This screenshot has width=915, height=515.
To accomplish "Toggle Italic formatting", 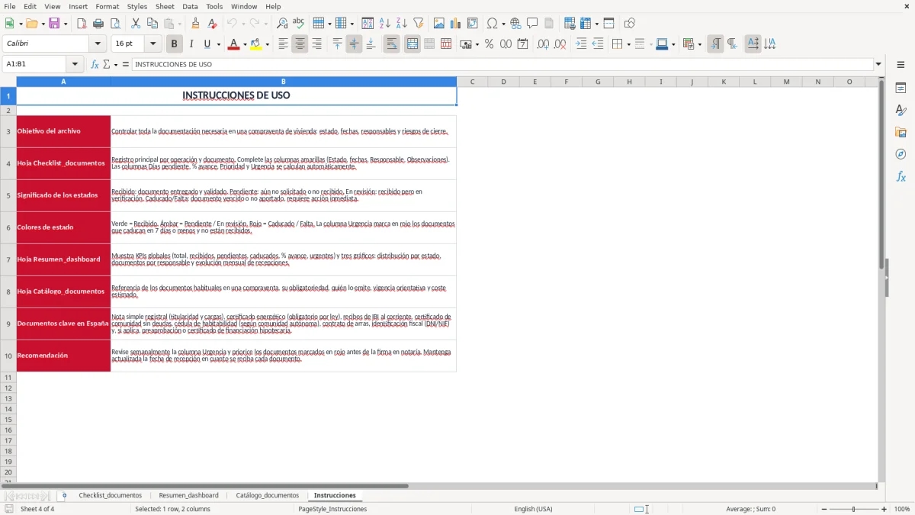I will (191, 44).
